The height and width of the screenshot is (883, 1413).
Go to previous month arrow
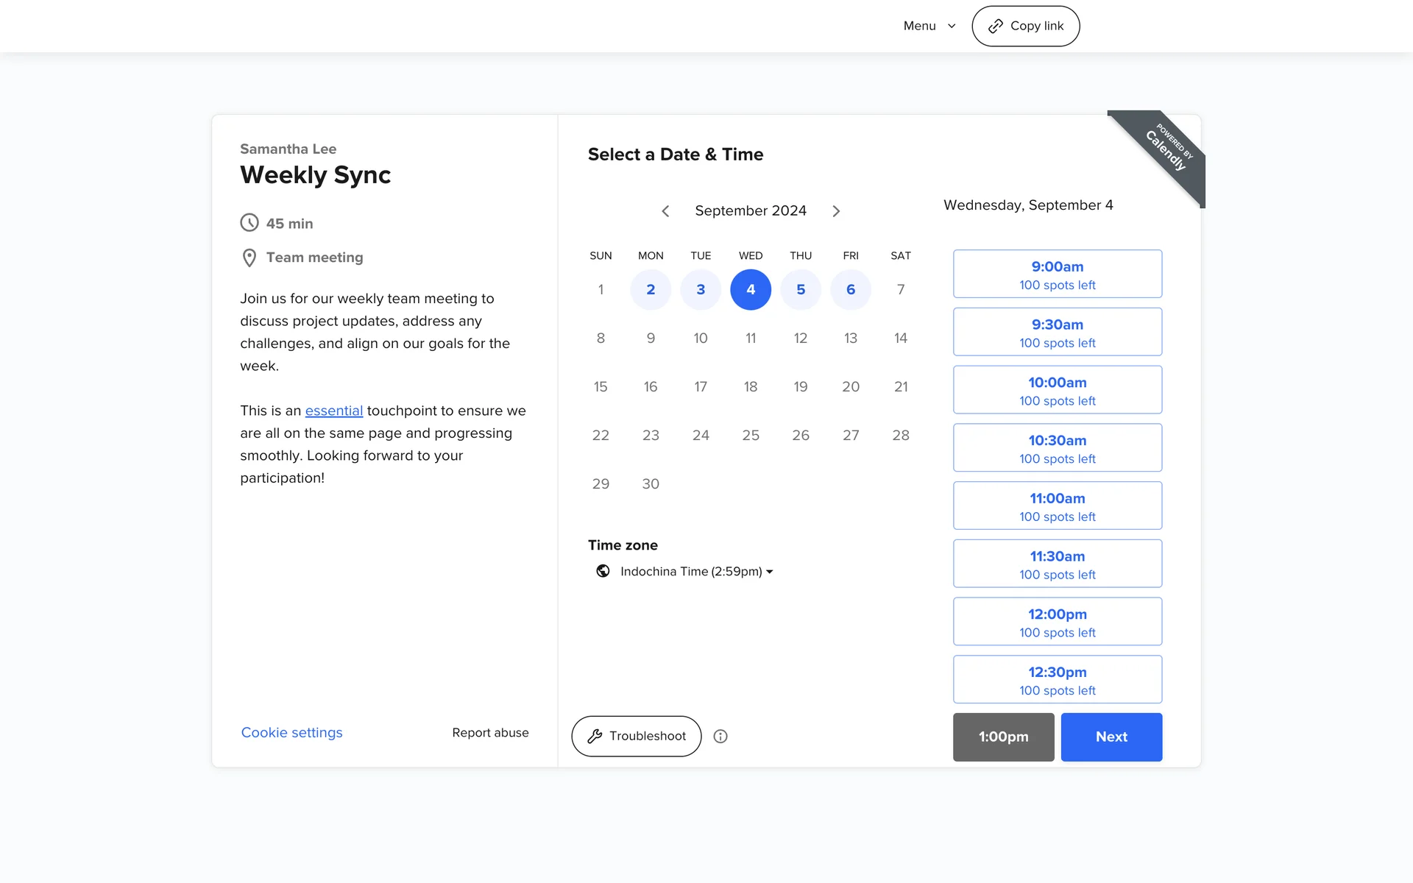tap(665, 211)
